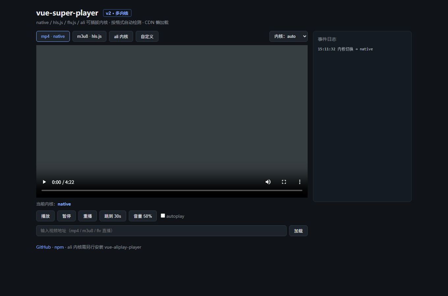Open the video's three-dot more options menu

click(300, 182)
